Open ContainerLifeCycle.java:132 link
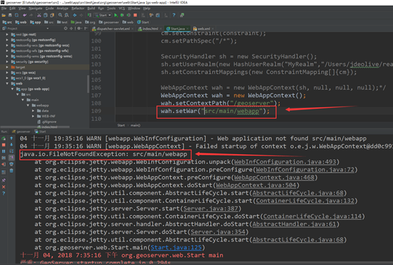The image size is (393, 265). [305, 201]
